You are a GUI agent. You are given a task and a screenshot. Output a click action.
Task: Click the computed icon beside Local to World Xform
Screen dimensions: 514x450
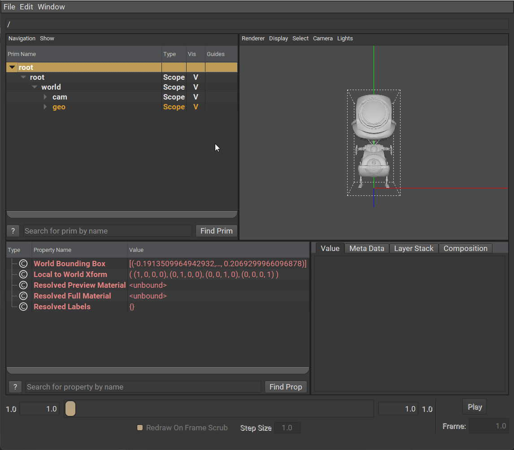click(x=23, y=275)
